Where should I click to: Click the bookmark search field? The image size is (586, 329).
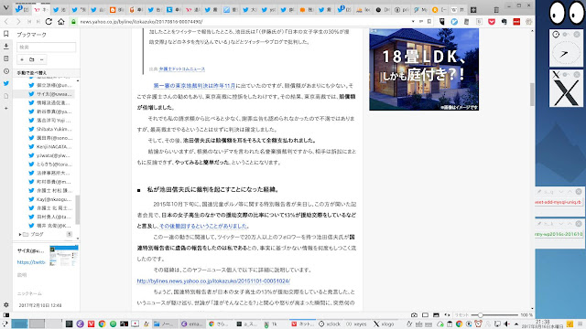coord(47,47)
